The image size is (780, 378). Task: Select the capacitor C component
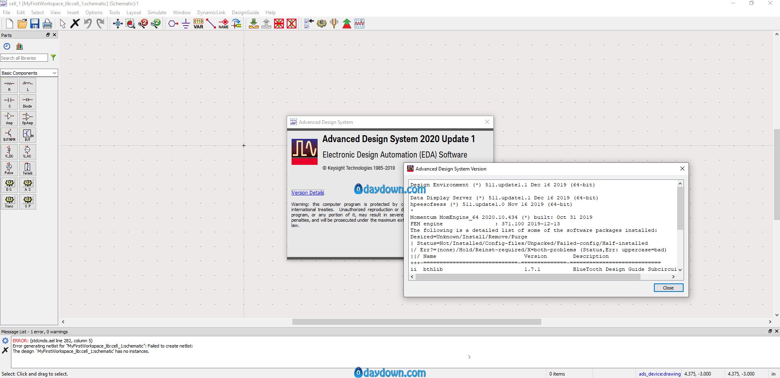click(9, 102)
